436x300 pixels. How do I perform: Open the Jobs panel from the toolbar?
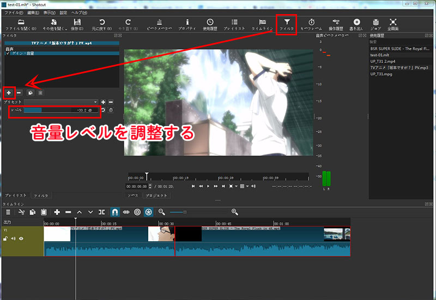(x=376, y=24)
